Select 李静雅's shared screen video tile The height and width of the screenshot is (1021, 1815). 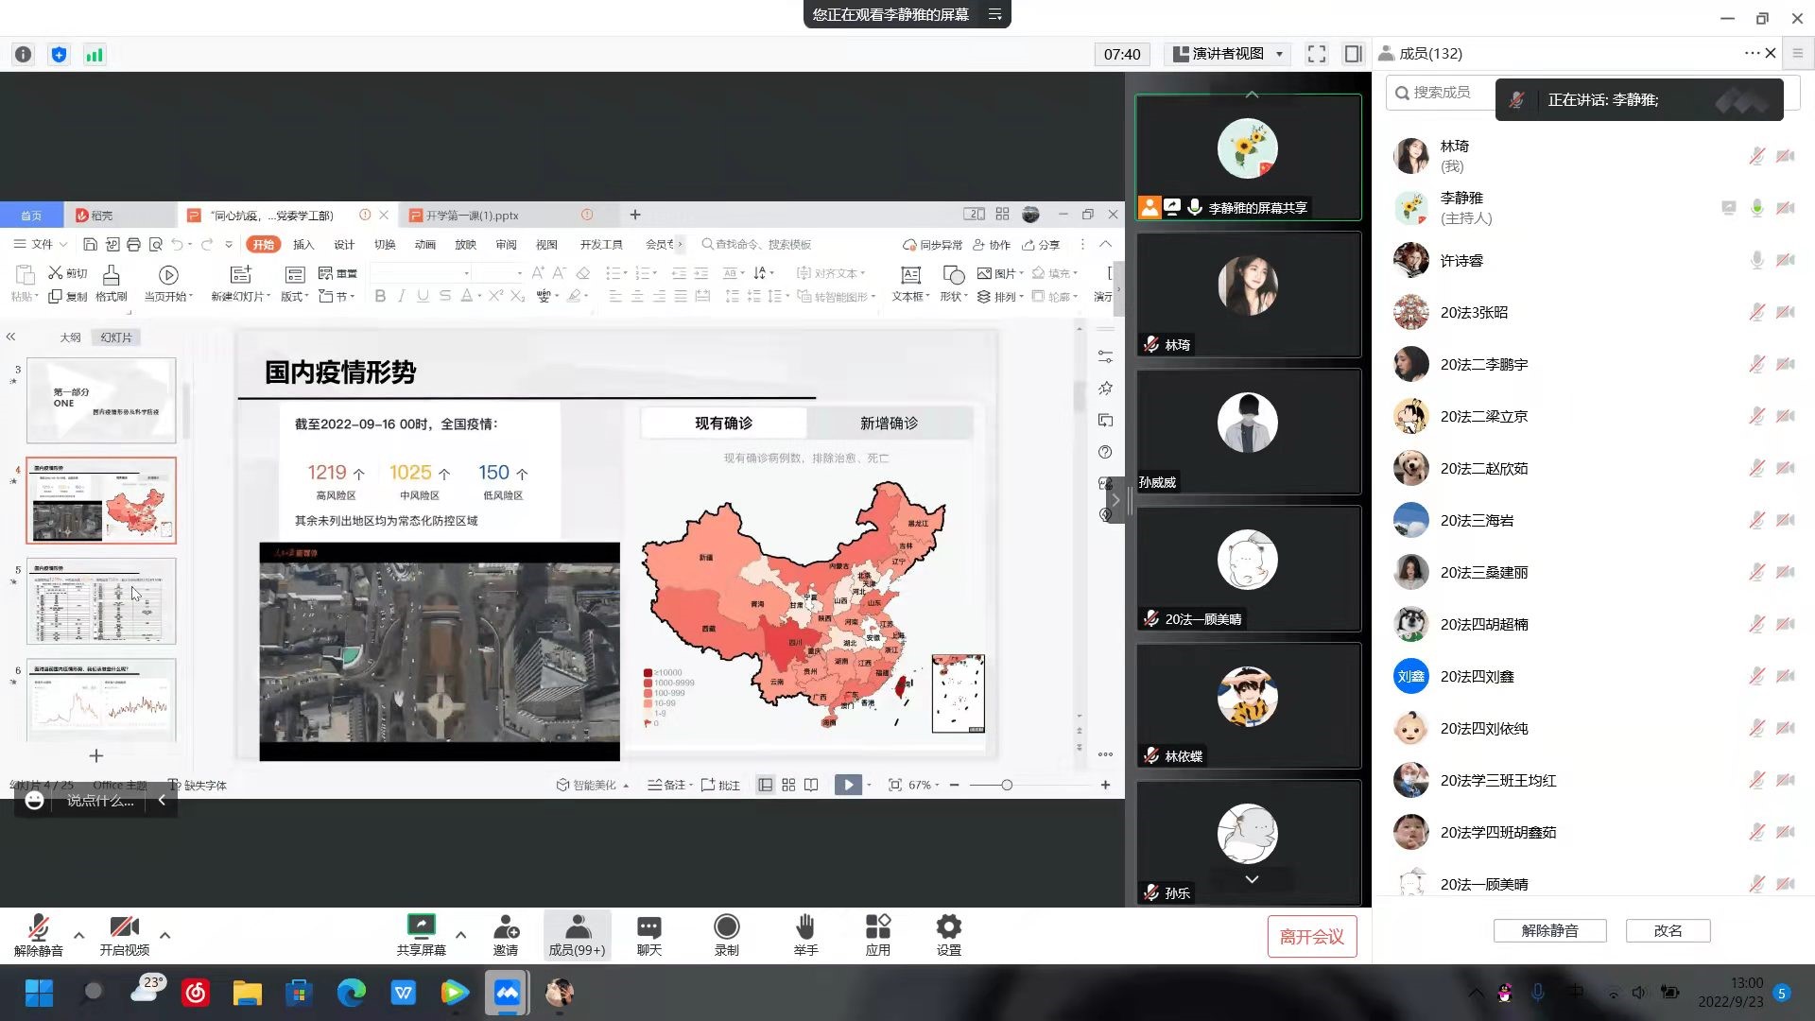click(x=1248, y=158)
